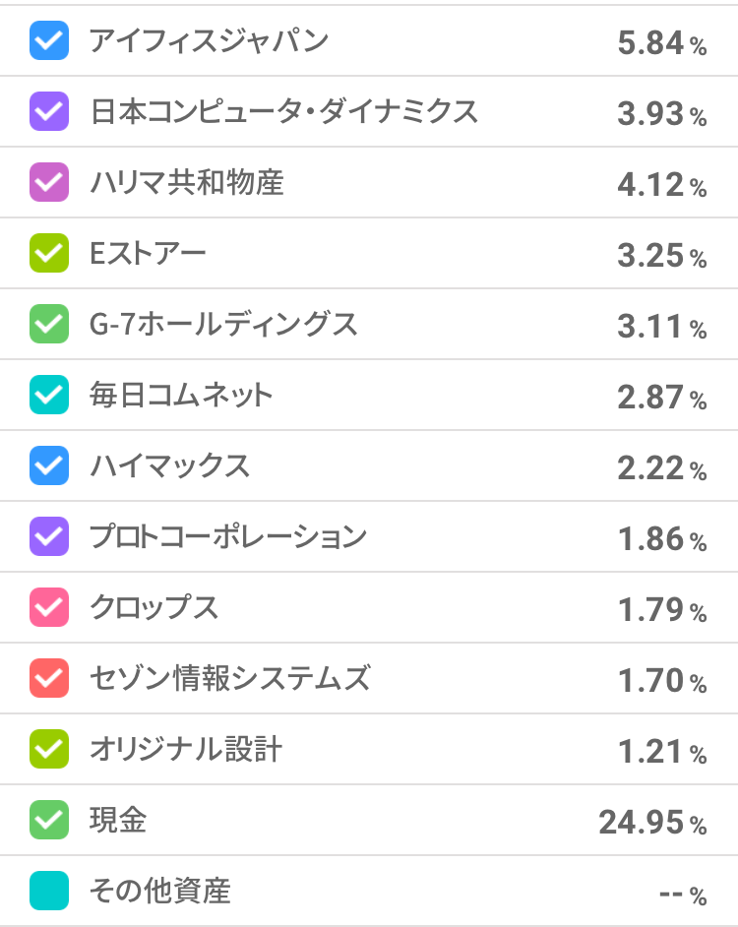Disable the Eストアー checkbox
The image size is (738, 927).
coord(49,254)
